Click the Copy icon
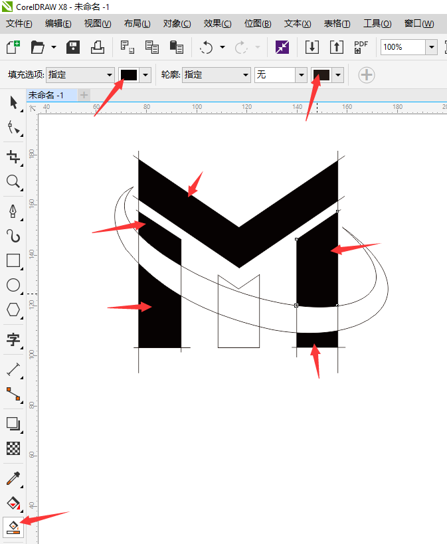The image size is (447, 544). tap(151, 47)
